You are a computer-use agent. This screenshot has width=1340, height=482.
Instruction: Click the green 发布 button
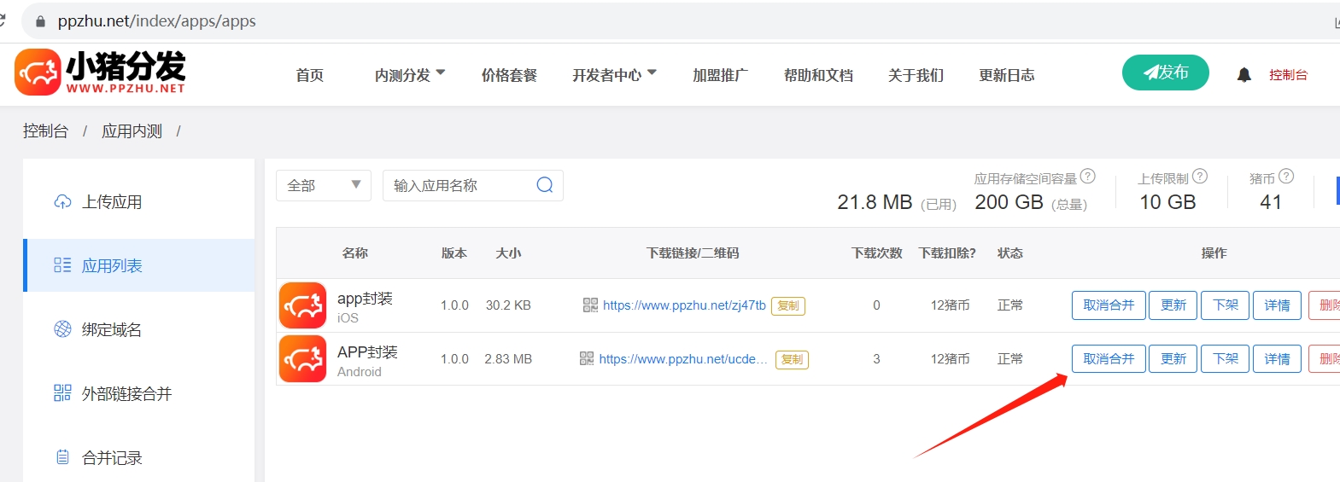coord(1165,73)
